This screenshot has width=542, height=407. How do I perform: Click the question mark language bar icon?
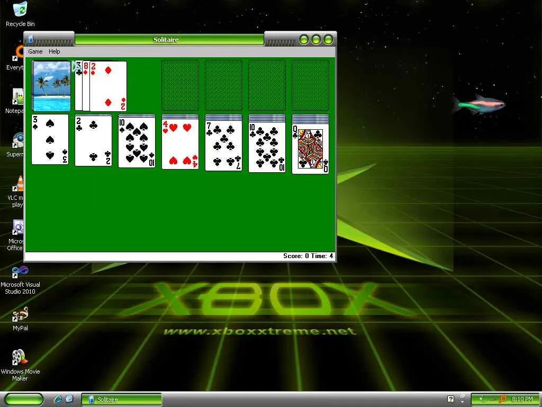click(450, 399)
